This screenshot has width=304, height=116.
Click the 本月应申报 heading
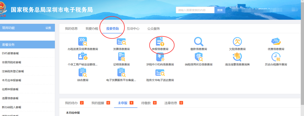point(73,113)
